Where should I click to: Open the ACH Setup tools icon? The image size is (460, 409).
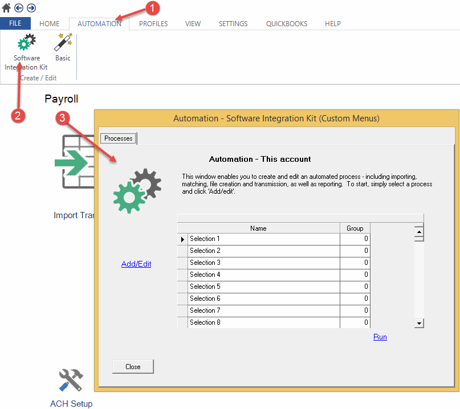click(x=71, y=380)
